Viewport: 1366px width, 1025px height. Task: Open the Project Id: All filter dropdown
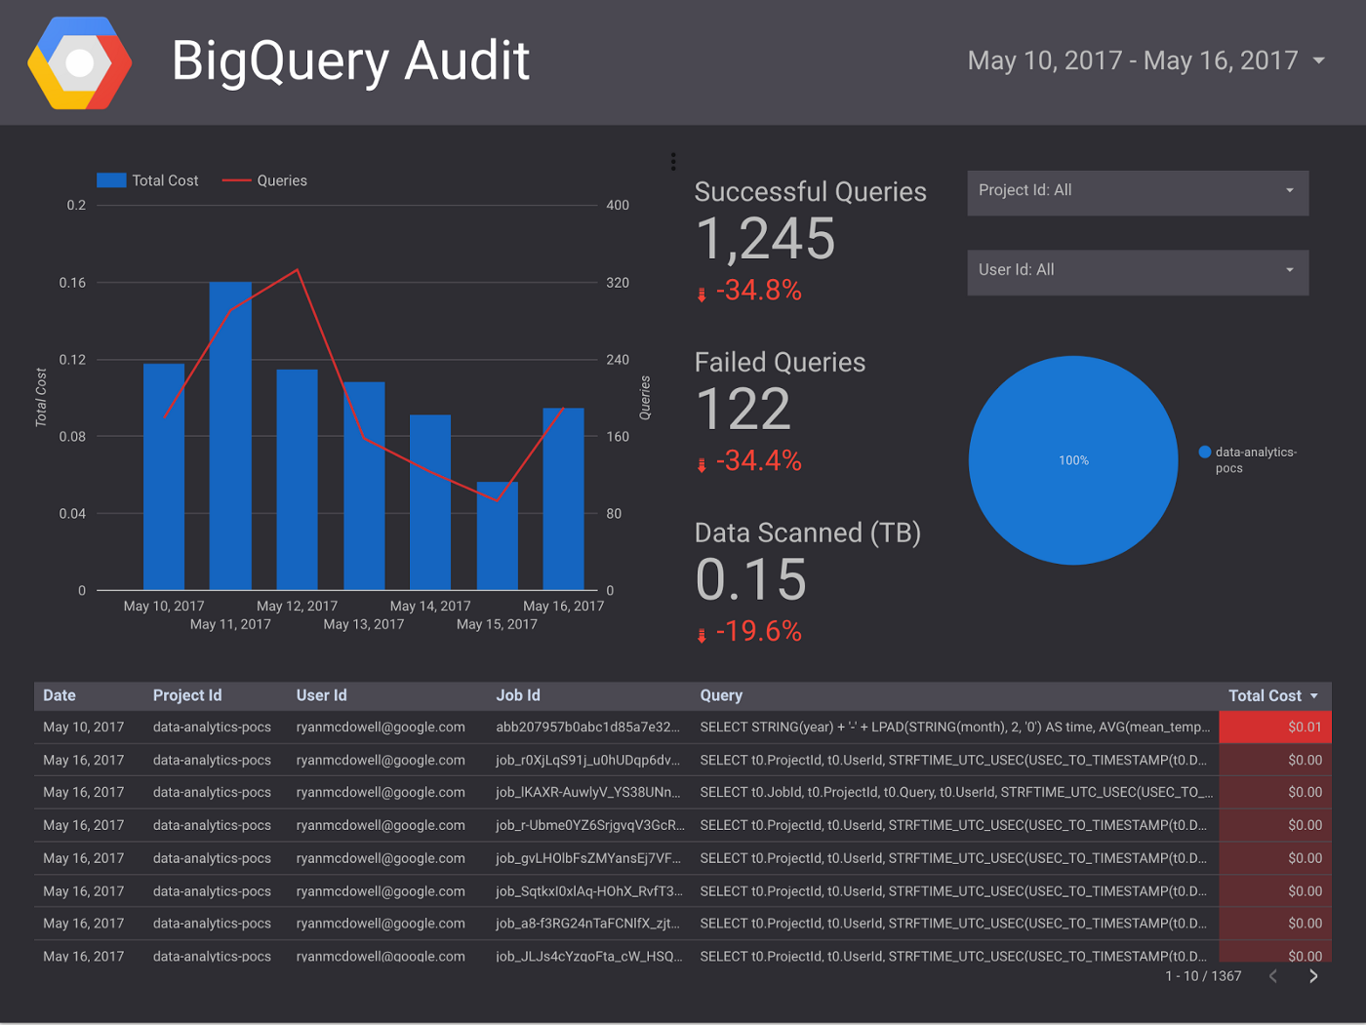1138,192
